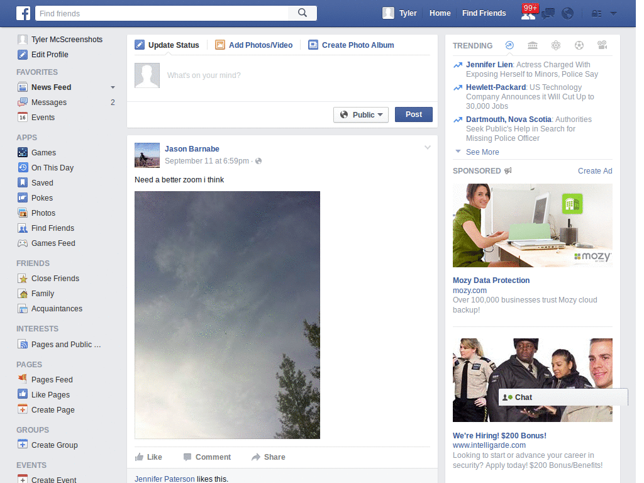644x483 pixels.
Task: Open friend requests icon with 99+ badge
Action: 528,13
